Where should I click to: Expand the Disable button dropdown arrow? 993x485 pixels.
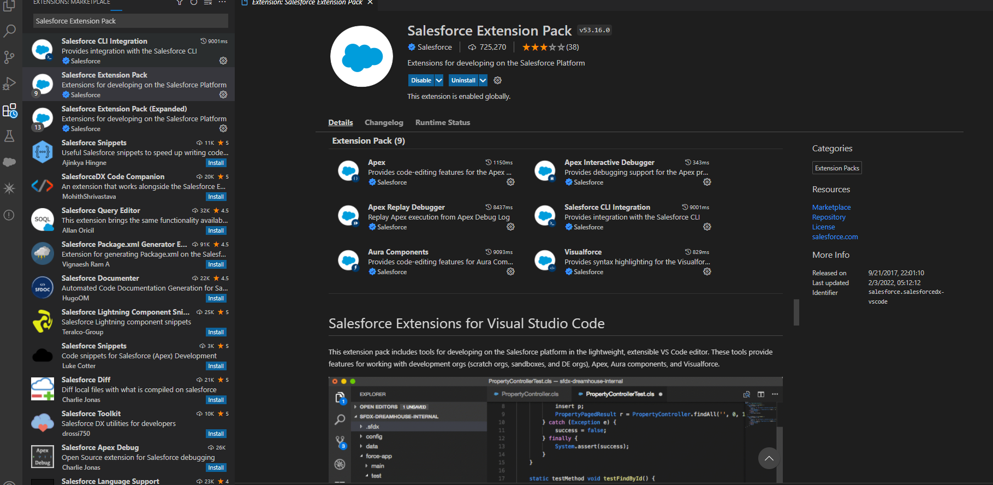[439, 80]
